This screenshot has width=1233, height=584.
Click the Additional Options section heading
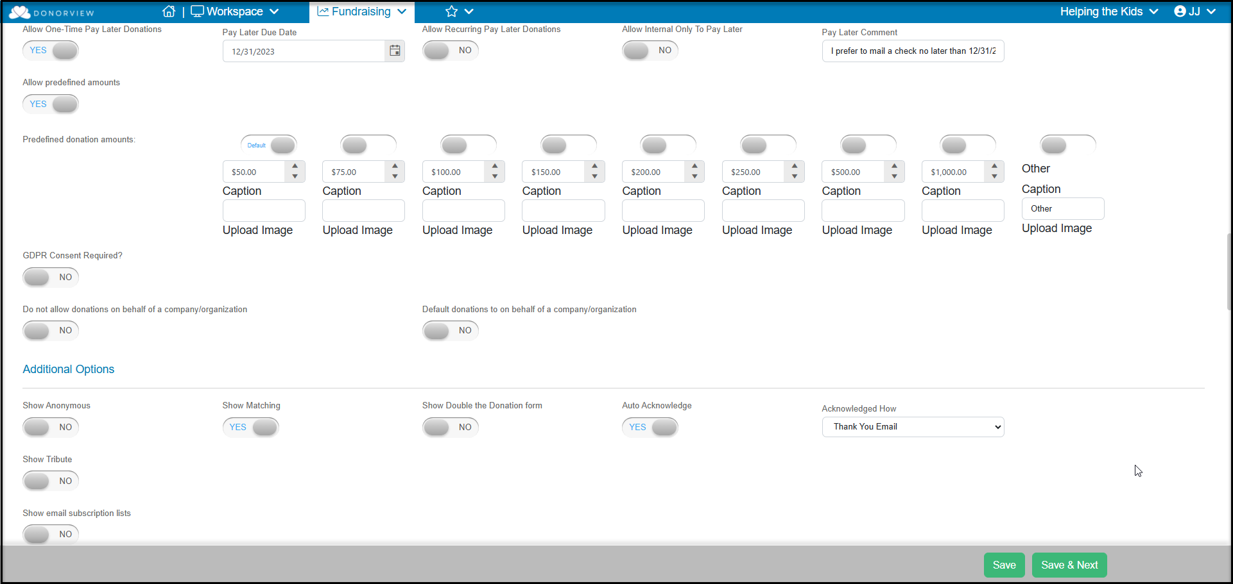point(69,369)
